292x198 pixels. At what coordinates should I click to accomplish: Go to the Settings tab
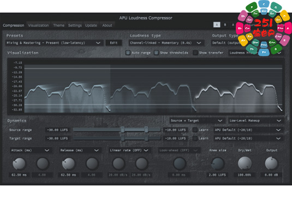(x=75, y=25)
